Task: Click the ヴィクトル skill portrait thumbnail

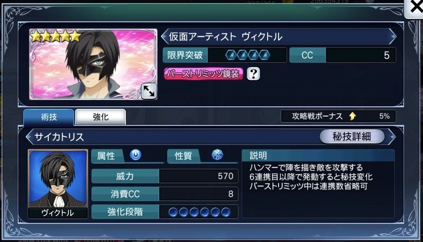Action: 58,184
